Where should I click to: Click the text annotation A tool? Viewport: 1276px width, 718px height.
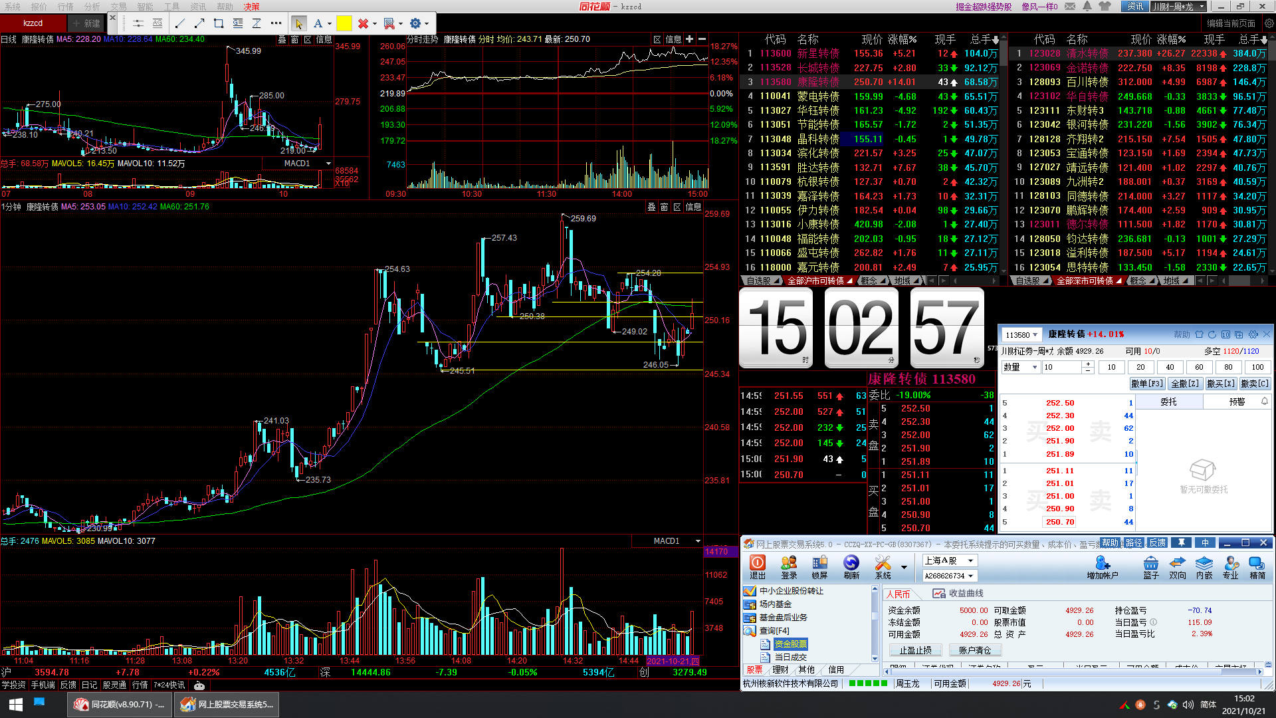(x=318, y=23)
